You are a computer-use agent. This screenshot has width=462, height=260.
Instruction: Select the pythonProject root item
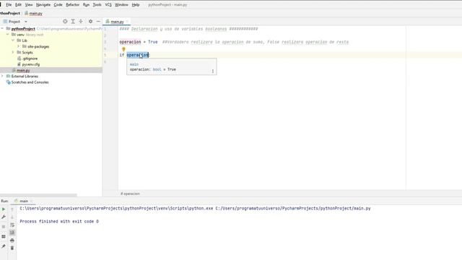[x=23, y=29]
